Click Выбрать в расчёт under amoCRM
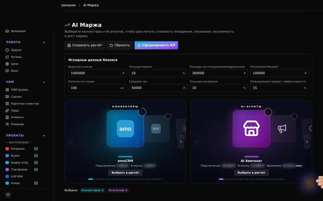 tap(125, 173)
